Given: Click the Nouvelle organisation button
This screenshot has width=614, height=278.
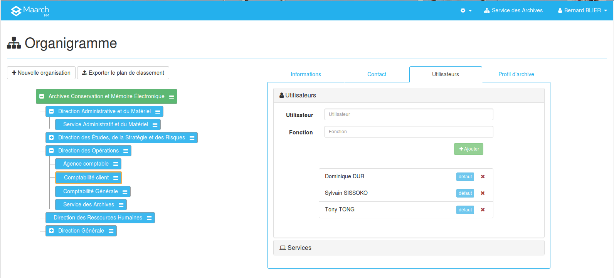Looking at the screenshot, I should click(41, 73).
